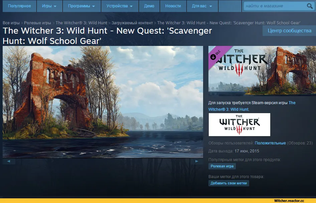Expand the Для вас dropdown menu
Screen dimensions: 316x203
coord(202,6)
